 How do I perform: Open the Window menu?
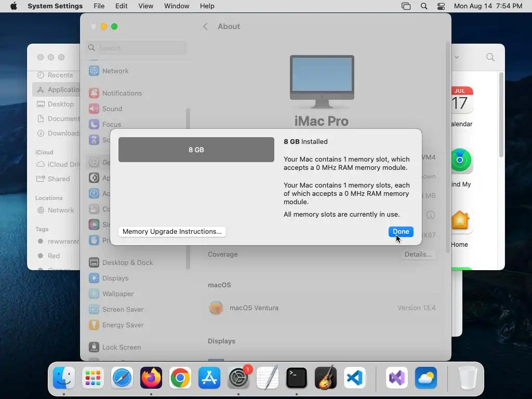pos(177,6)
